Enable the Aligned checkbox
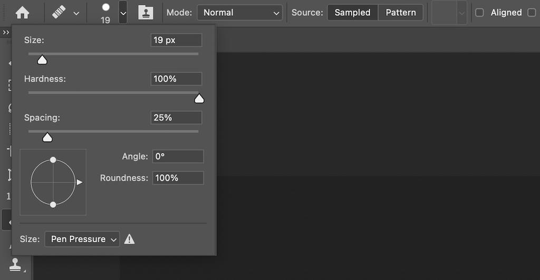The width and height of the screenshot is (540, 280). pyautogui.click(x=479, y=12)
